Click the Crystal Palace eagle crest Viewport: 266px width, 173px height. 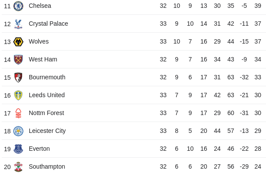coord(18,24)
